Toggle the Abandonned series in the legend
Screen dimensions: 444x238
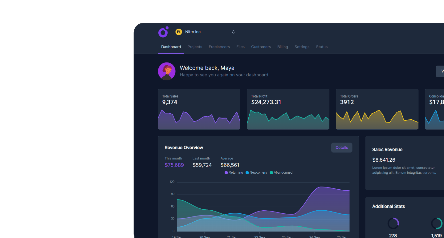tap(281, 172)
